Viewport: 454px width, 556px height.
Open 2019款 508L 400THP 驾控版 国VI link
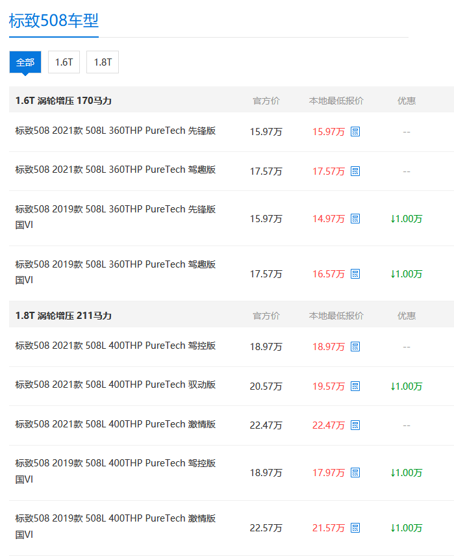coord(115,472)
